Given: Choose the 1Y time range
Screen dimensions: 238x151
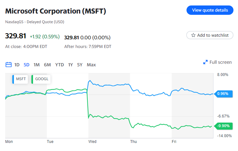Looking at the screenshot, I should pyautogui.click(x=70, y=65).
